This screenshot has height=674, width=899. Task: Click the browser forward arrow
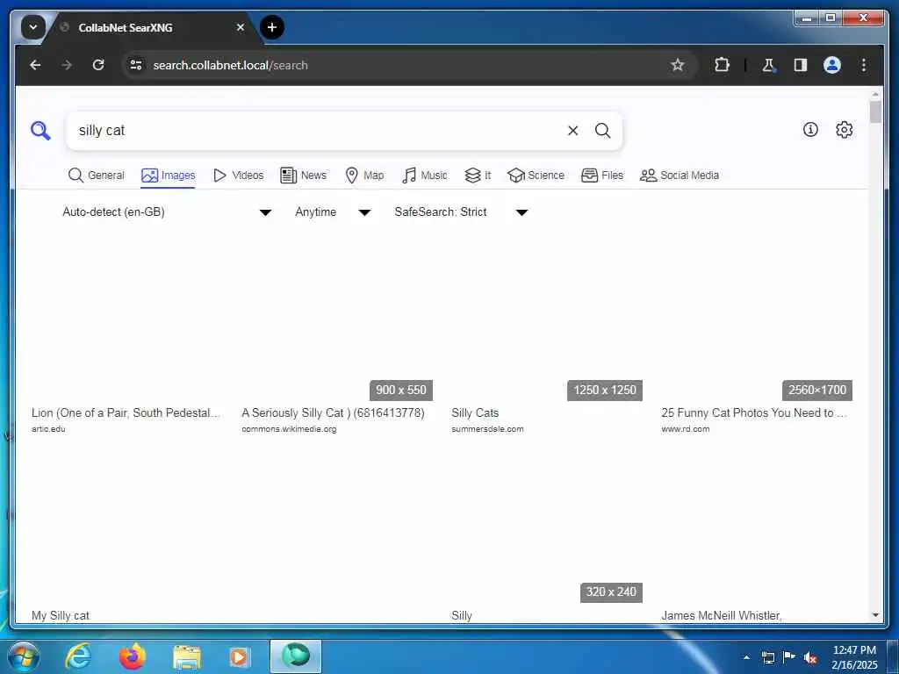[67, 65]
